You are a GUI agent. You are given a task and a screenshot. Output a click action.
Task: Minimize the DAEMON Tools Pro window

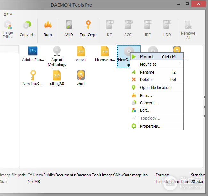click(179, 4)
